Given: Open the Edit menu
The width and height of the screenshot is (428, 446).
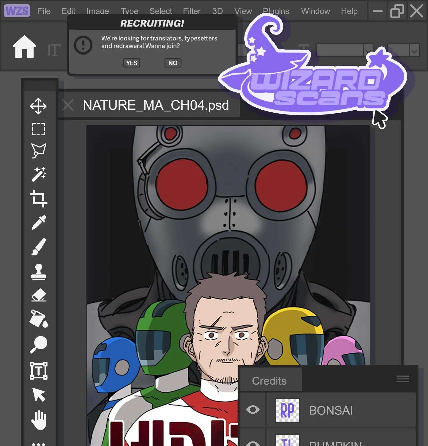Looking at the screenshot, I should click(68, 11).
